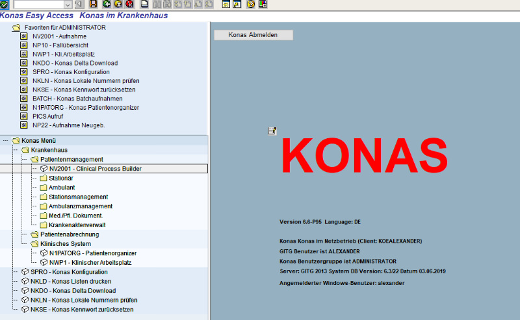Image resolution: width=520 pixels, height=320 pixels.
Task: Collapse the Krankenhaus folder
Action: click(25, 150)
